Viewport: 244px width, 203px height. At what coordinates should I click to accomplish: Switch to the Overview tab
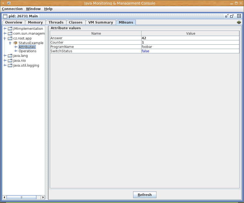coord(14,22)
